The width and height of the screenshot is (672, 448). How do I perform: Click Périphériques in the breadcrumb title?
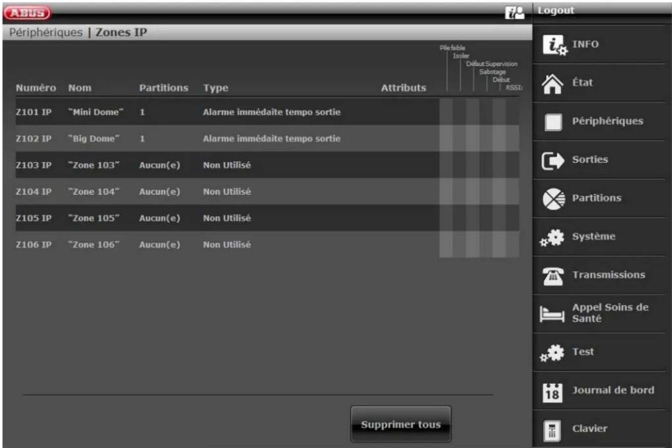46,33
